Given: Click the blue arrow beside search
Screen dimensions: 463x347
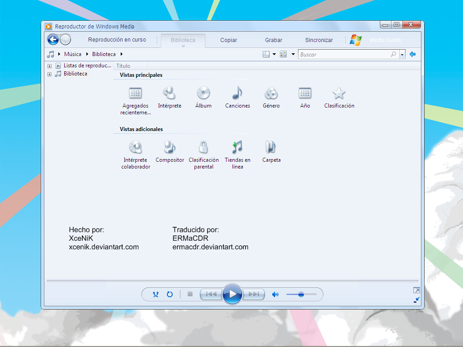Looking at the screenshot, I should (412, 54).
